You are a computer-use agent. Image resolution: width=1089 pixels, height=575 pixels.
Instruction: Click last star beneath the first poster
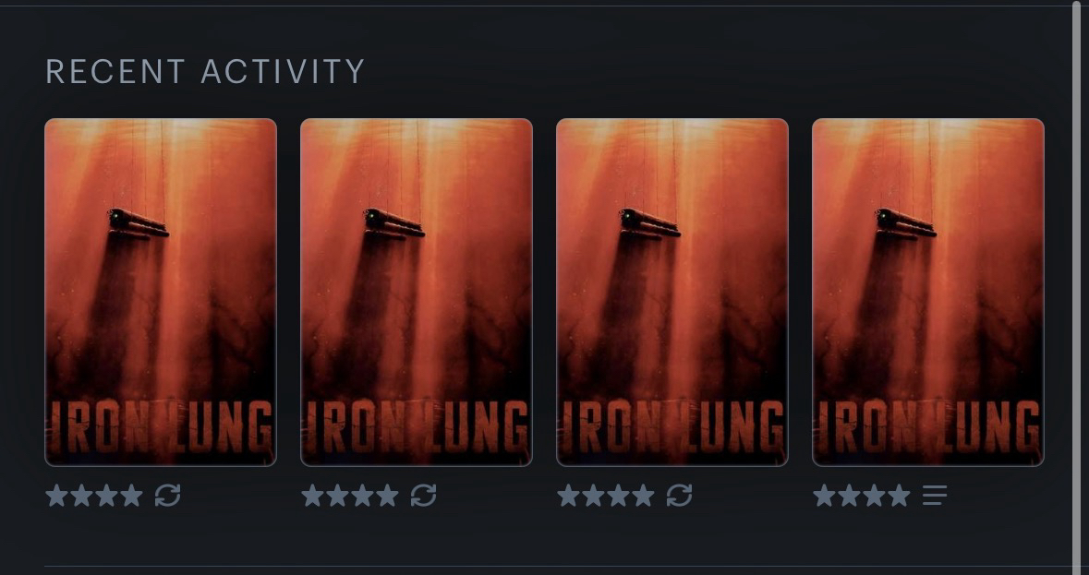point(131,496)
